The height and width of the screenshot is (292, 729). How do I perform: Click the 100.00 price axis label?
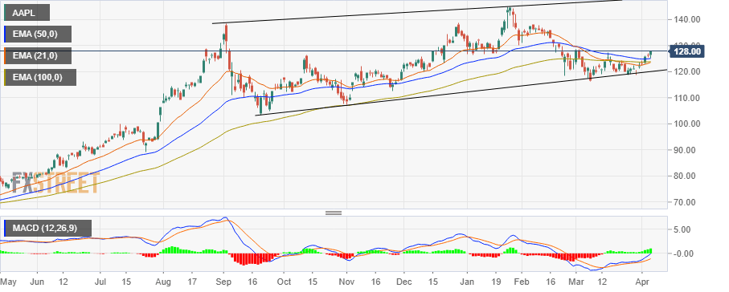click(687, 124)
